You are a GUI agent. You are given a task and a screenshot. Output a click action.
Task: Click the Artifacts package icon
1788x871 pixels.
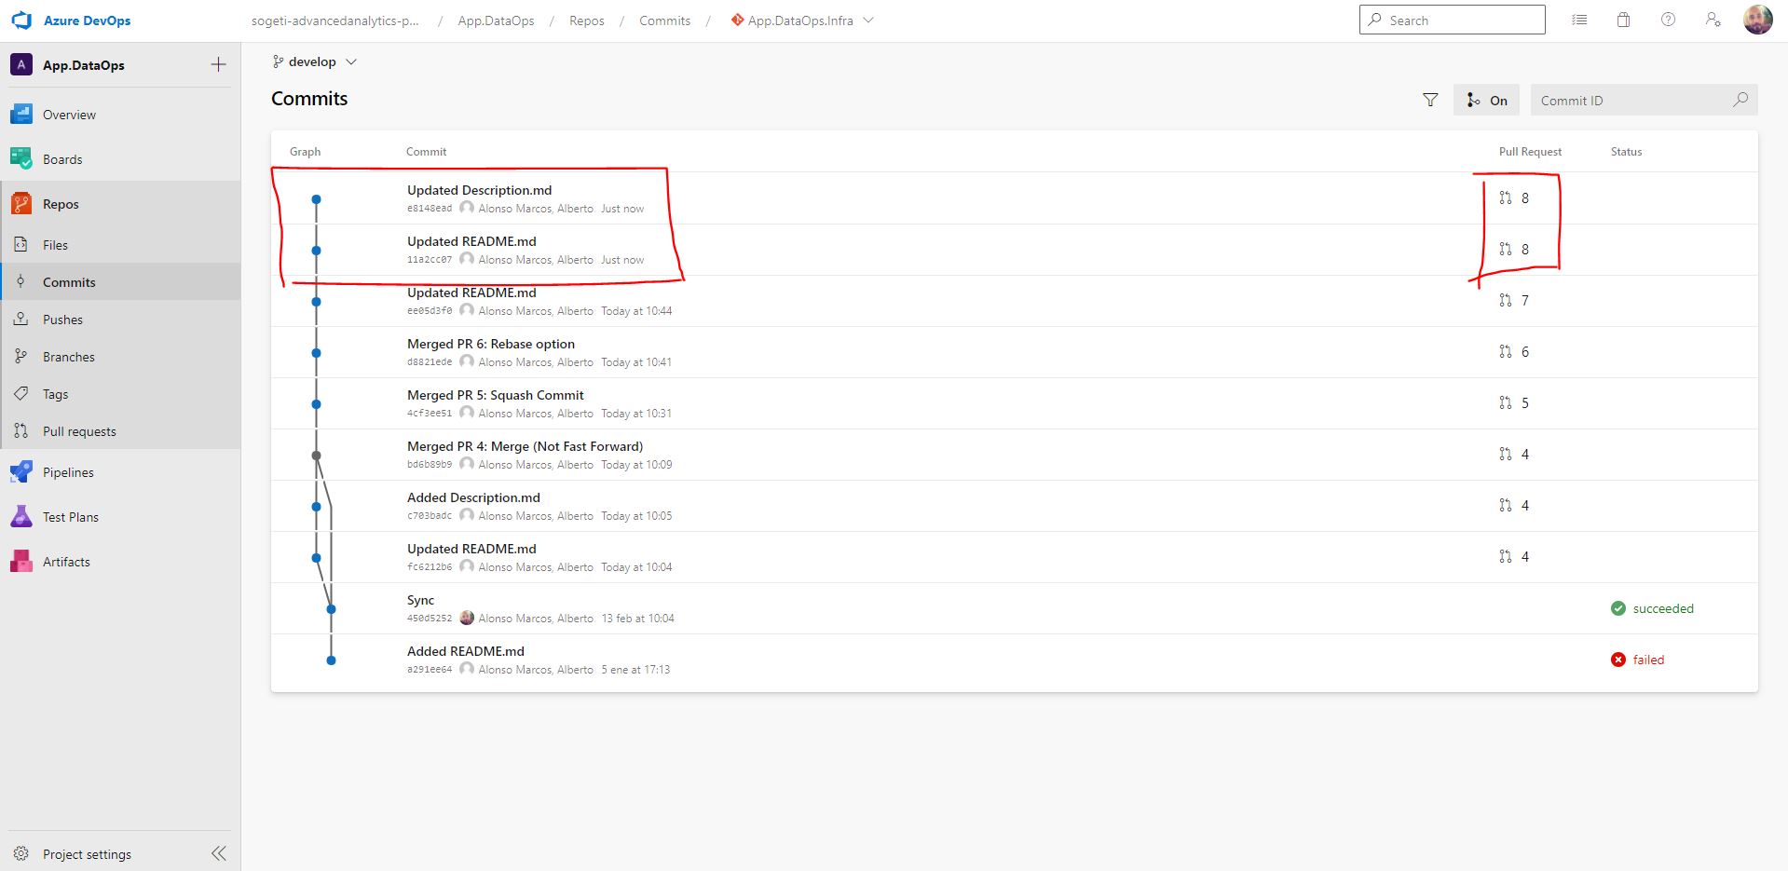click(20, 561)
